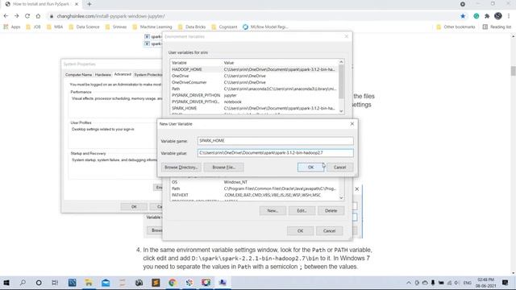Click system variables list down arrow
The height and width of the screenshot is (290, 516).
341,198
